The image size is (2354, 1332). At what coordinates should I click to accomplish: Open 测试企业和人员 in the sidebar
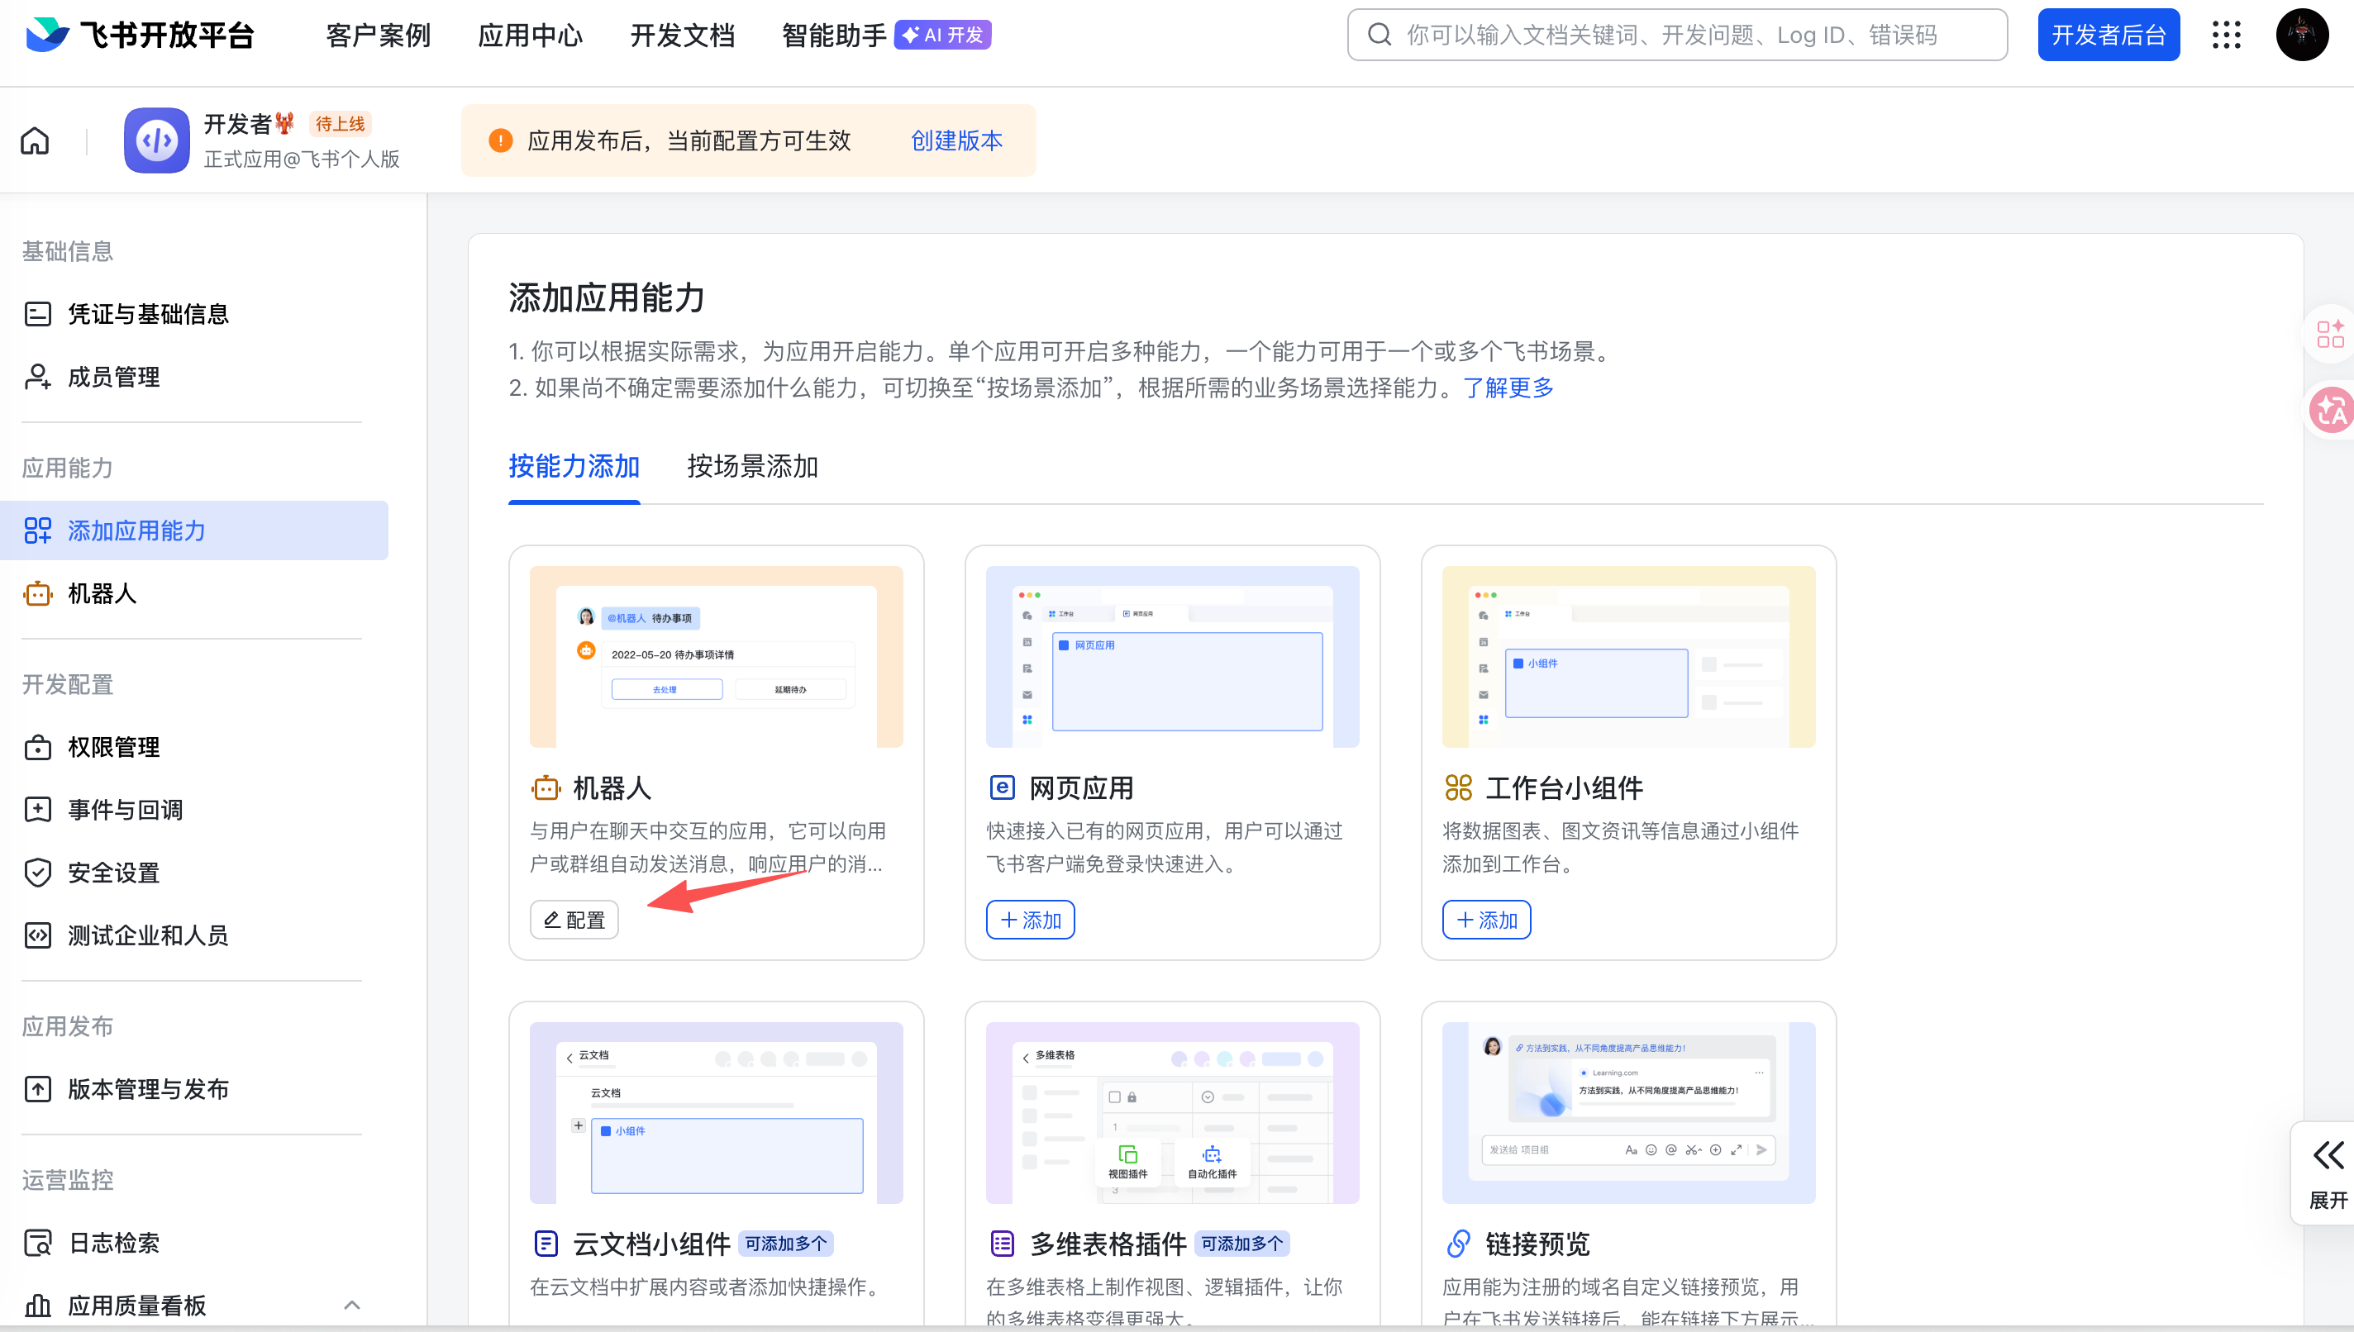[194, 935]
